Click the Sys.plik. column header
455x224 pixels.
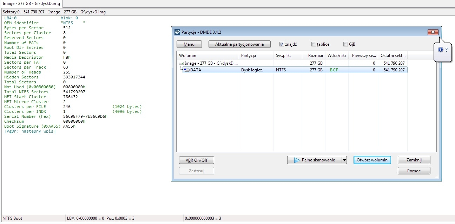click(x=288, y=56)
